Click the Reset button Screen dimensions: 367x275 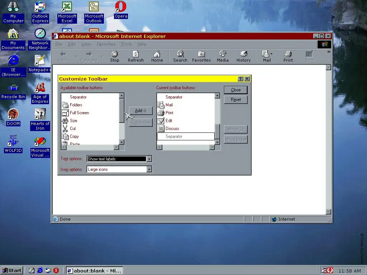pyautogui.click(x=236, y=100)
